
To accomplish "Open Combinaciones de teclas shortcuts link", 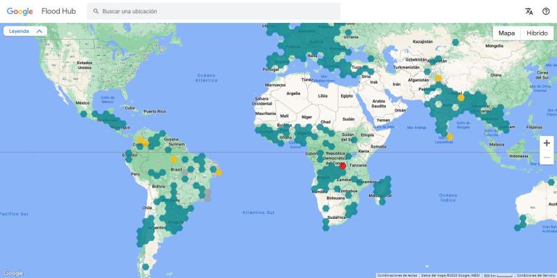I will [397, 275].
